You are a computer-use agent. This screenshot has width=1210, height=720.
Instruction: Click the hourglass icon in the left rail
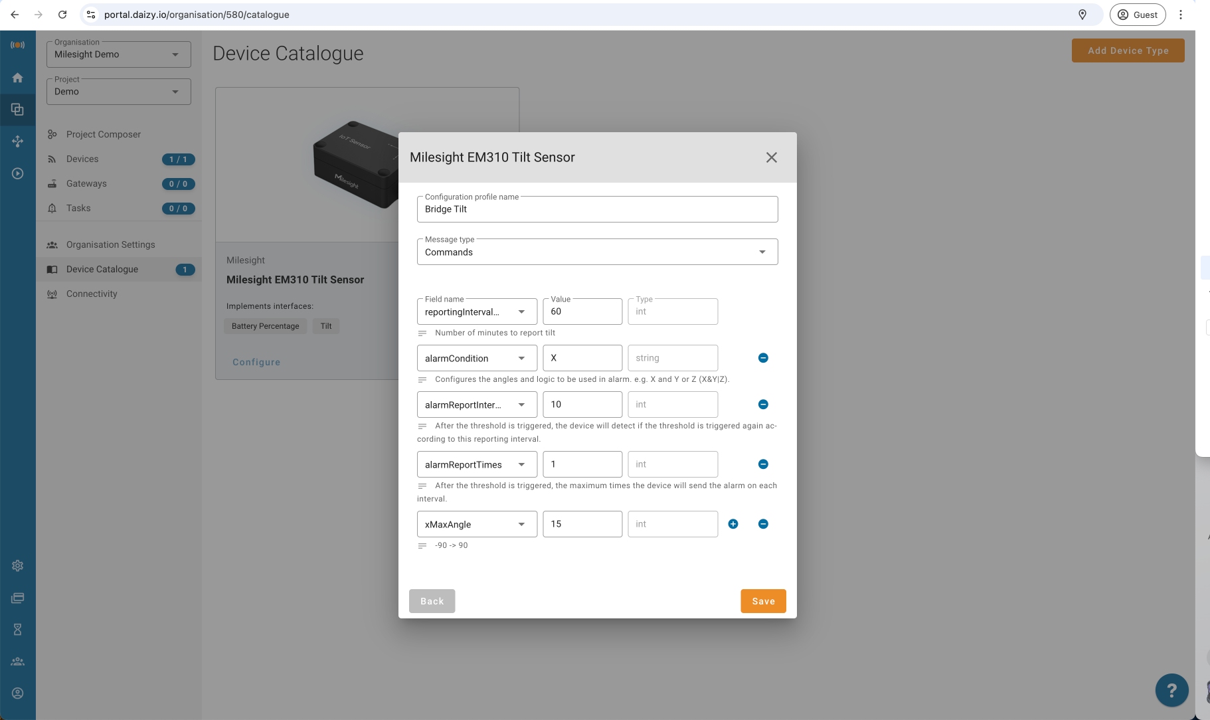pos(18,630)
